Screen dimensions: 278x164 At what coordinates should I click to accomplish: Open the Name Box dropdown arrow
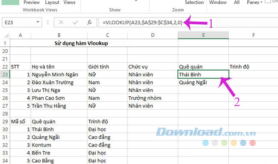[38, 22]
